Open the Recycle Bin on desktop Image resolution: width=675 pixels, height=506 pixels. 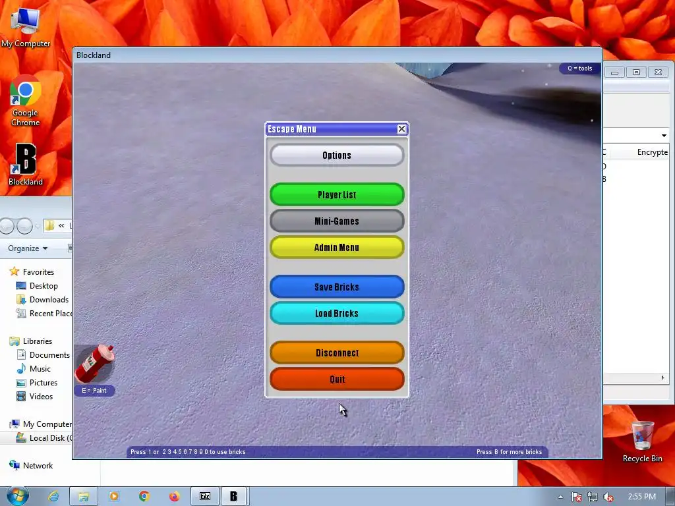tap(642, 441)
